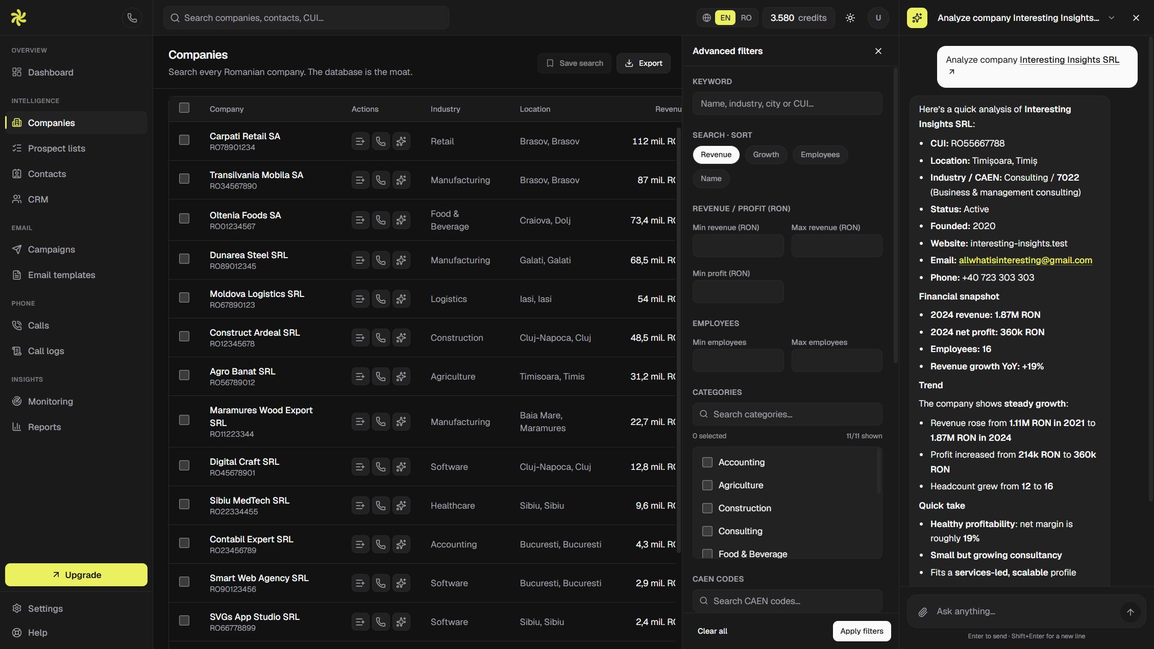Analyze Digital Craft SRL with AI sparkle
The height and width of the screenshot is (649, 1154).
click(401, 467)
